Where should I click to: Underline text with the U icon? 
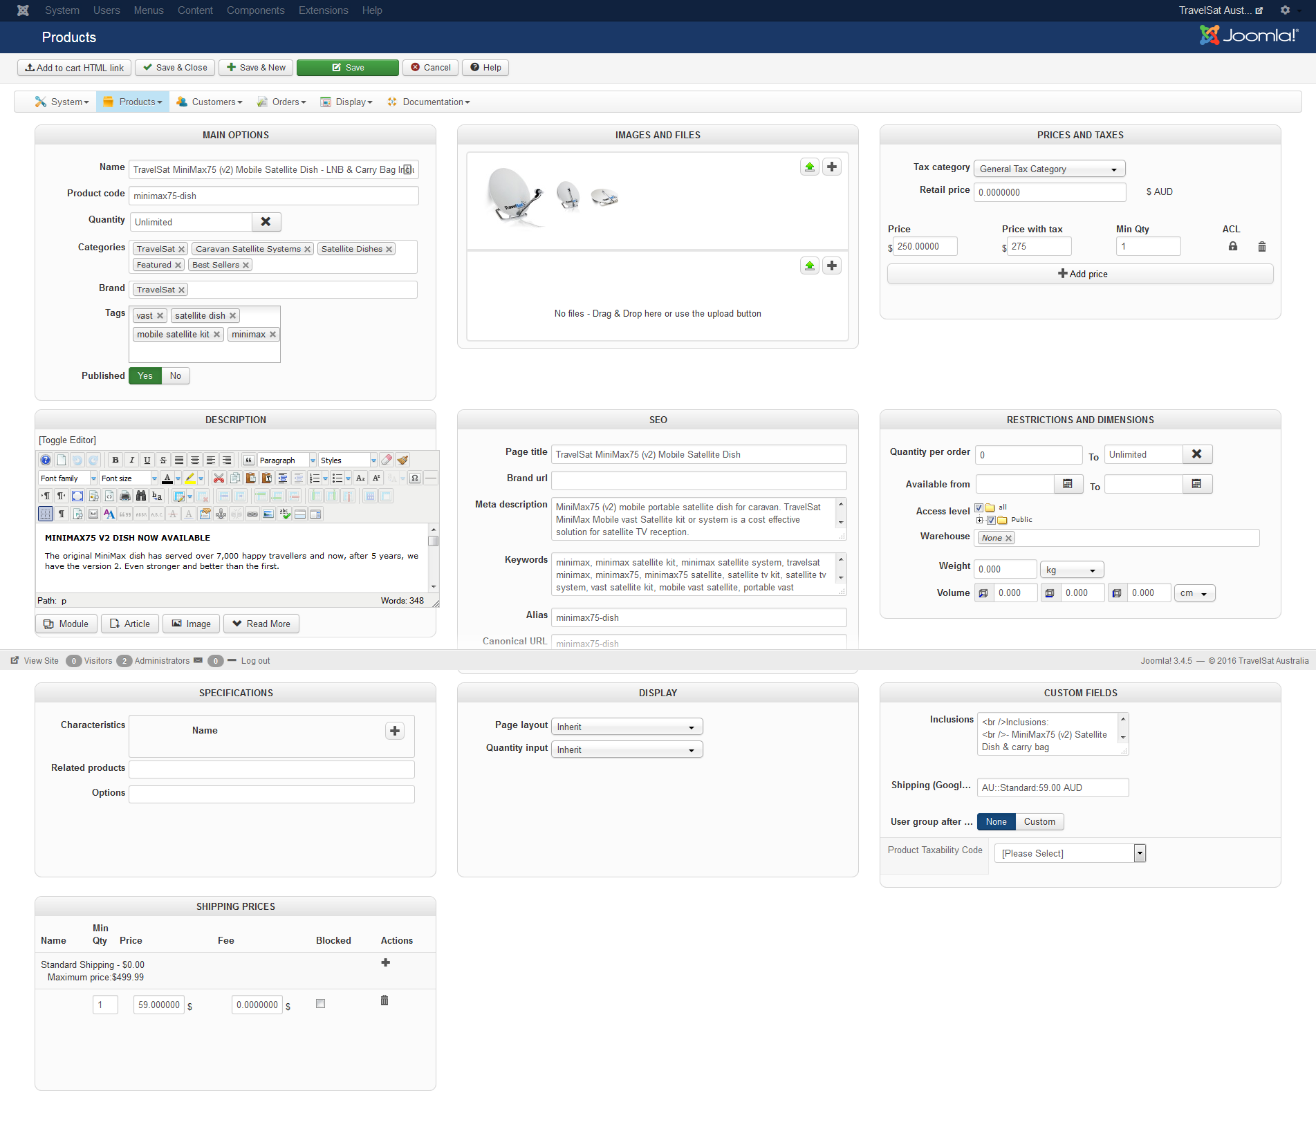pyautogui.click(x=147, y=460)
